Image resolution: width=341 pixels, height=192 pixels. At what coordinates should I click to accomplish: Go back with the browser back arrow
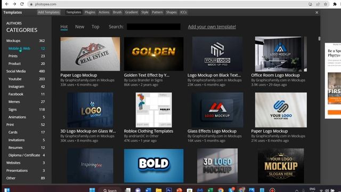click(7, 4)
